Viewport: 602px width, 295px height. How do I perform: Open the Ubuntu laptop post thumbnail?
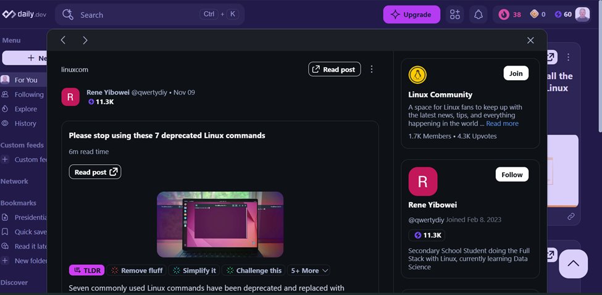220,225
